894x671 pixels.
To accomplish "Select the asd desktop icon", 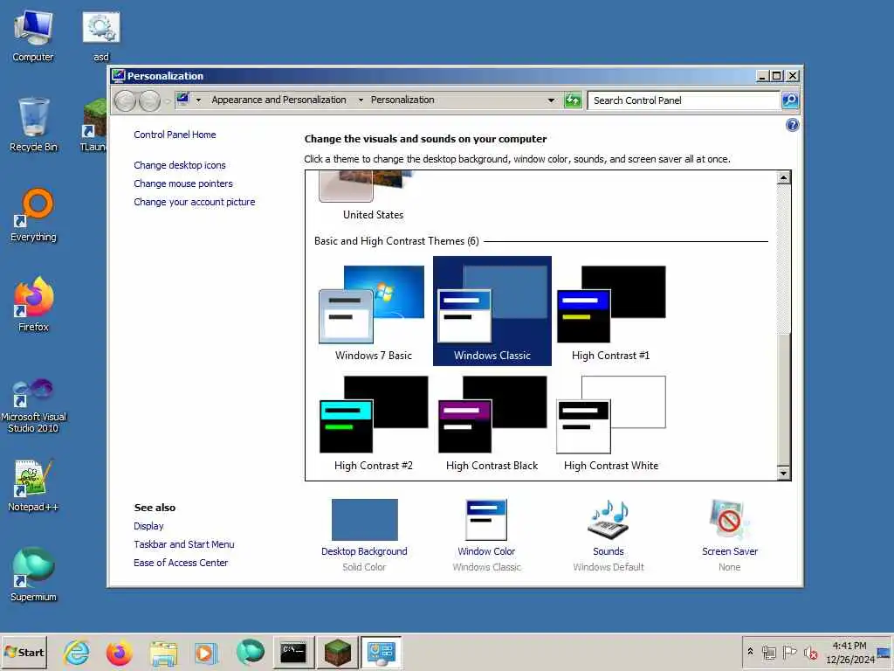I will coord(101,35).
